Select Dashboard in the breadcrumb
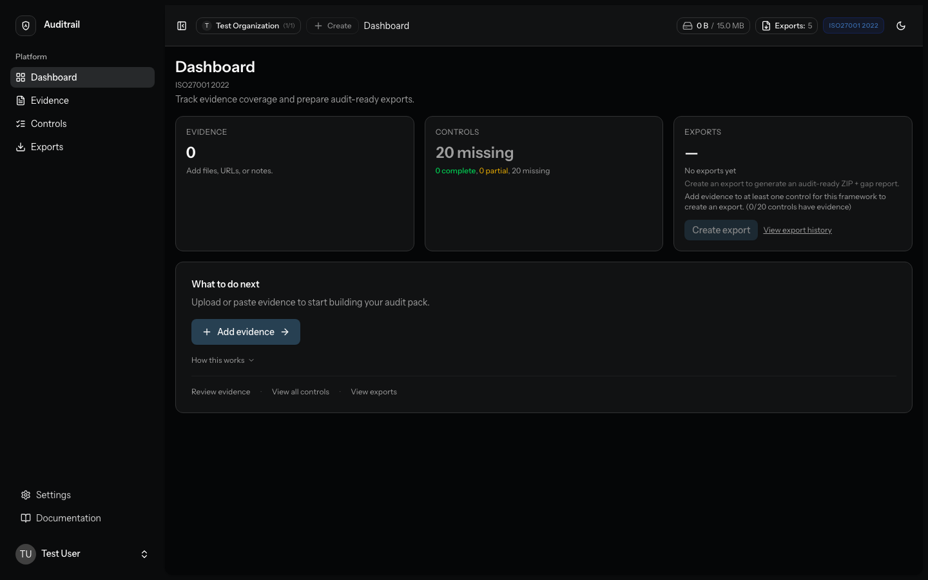This screenshot has height=580, width=928. tap(386, 26)
